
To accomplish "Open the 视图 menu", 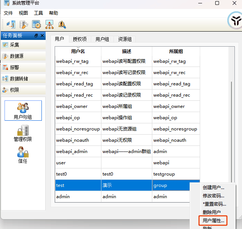I will [23, 13].
